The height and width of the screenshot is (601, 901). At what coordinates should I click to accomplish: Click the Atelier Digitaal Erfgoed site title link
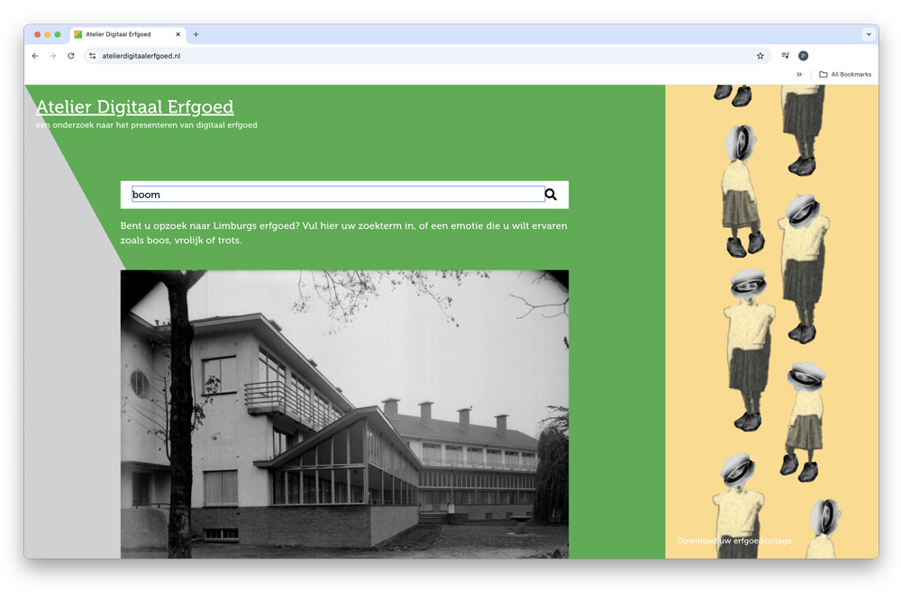tap(134, 107)
